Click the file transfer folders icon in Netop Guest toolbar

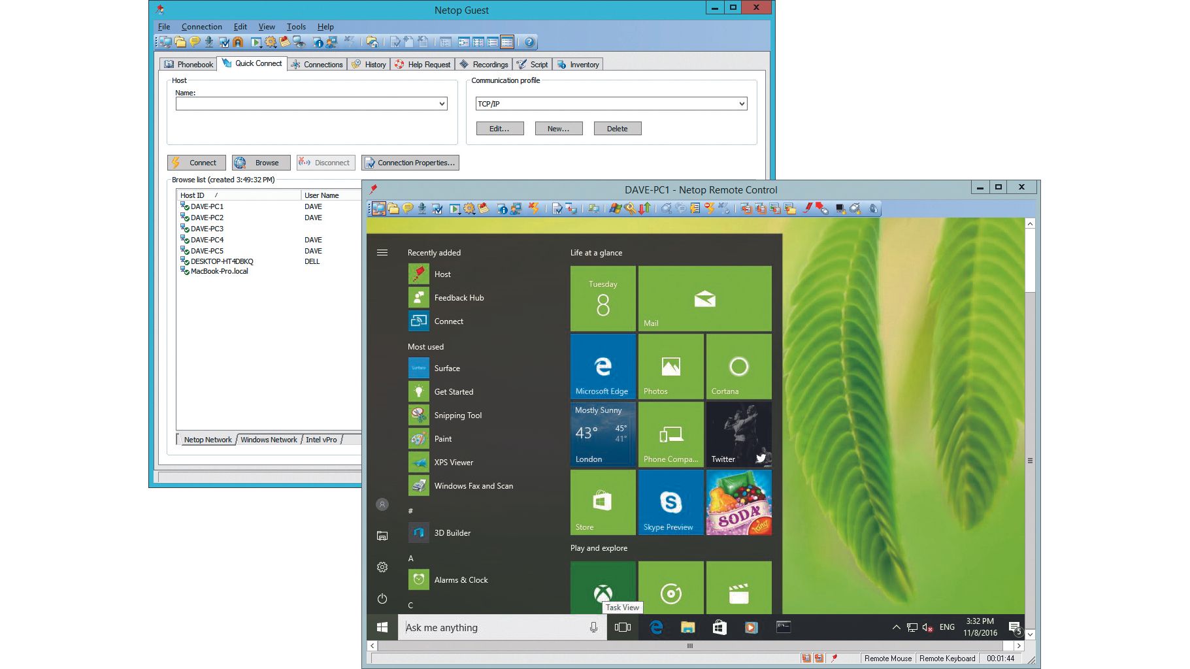coord(180,42)
